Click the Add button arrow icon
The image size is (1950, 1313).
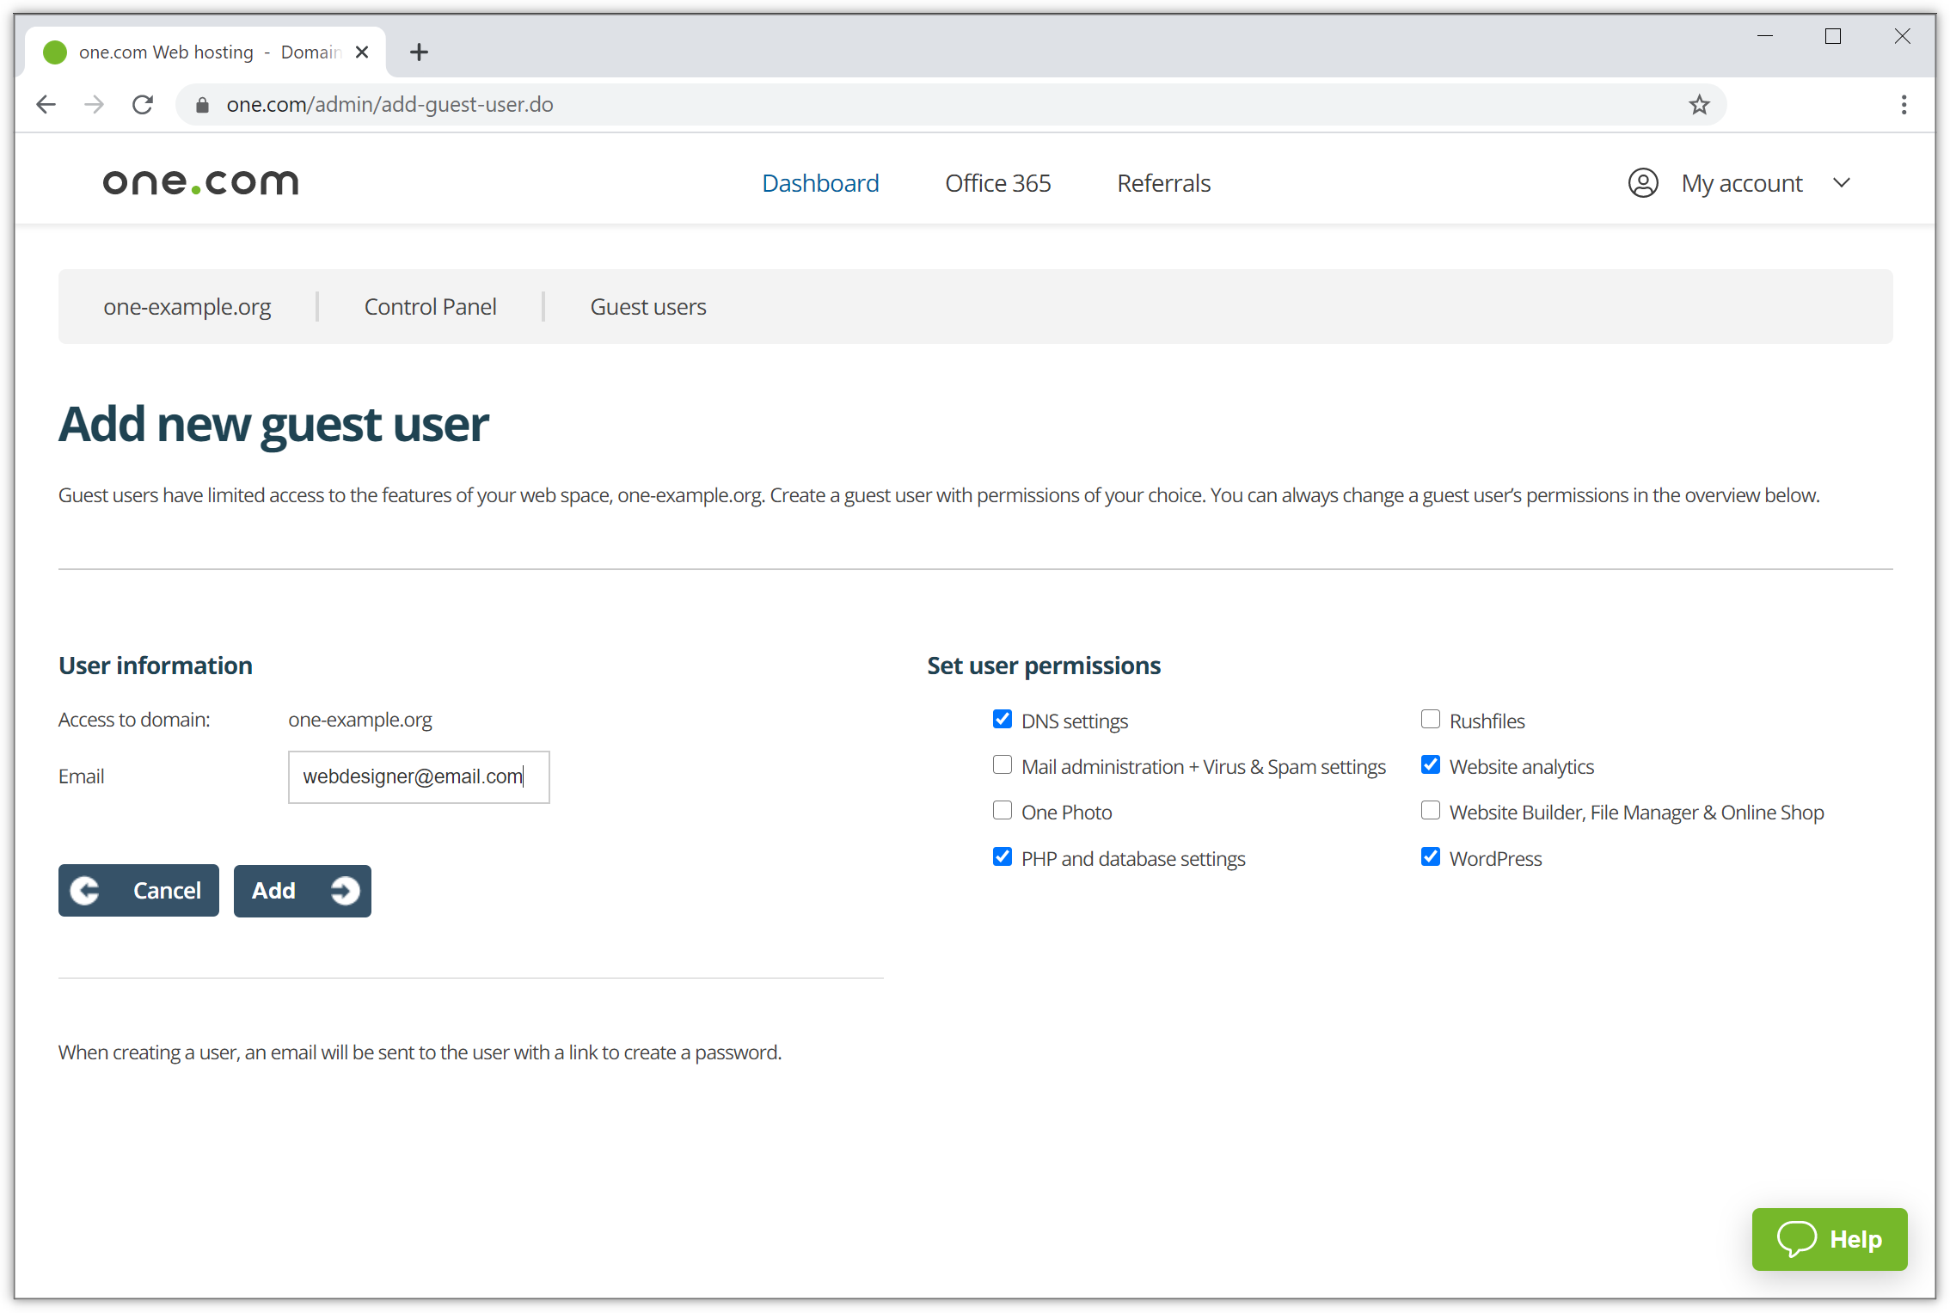(x=341, y=889)
